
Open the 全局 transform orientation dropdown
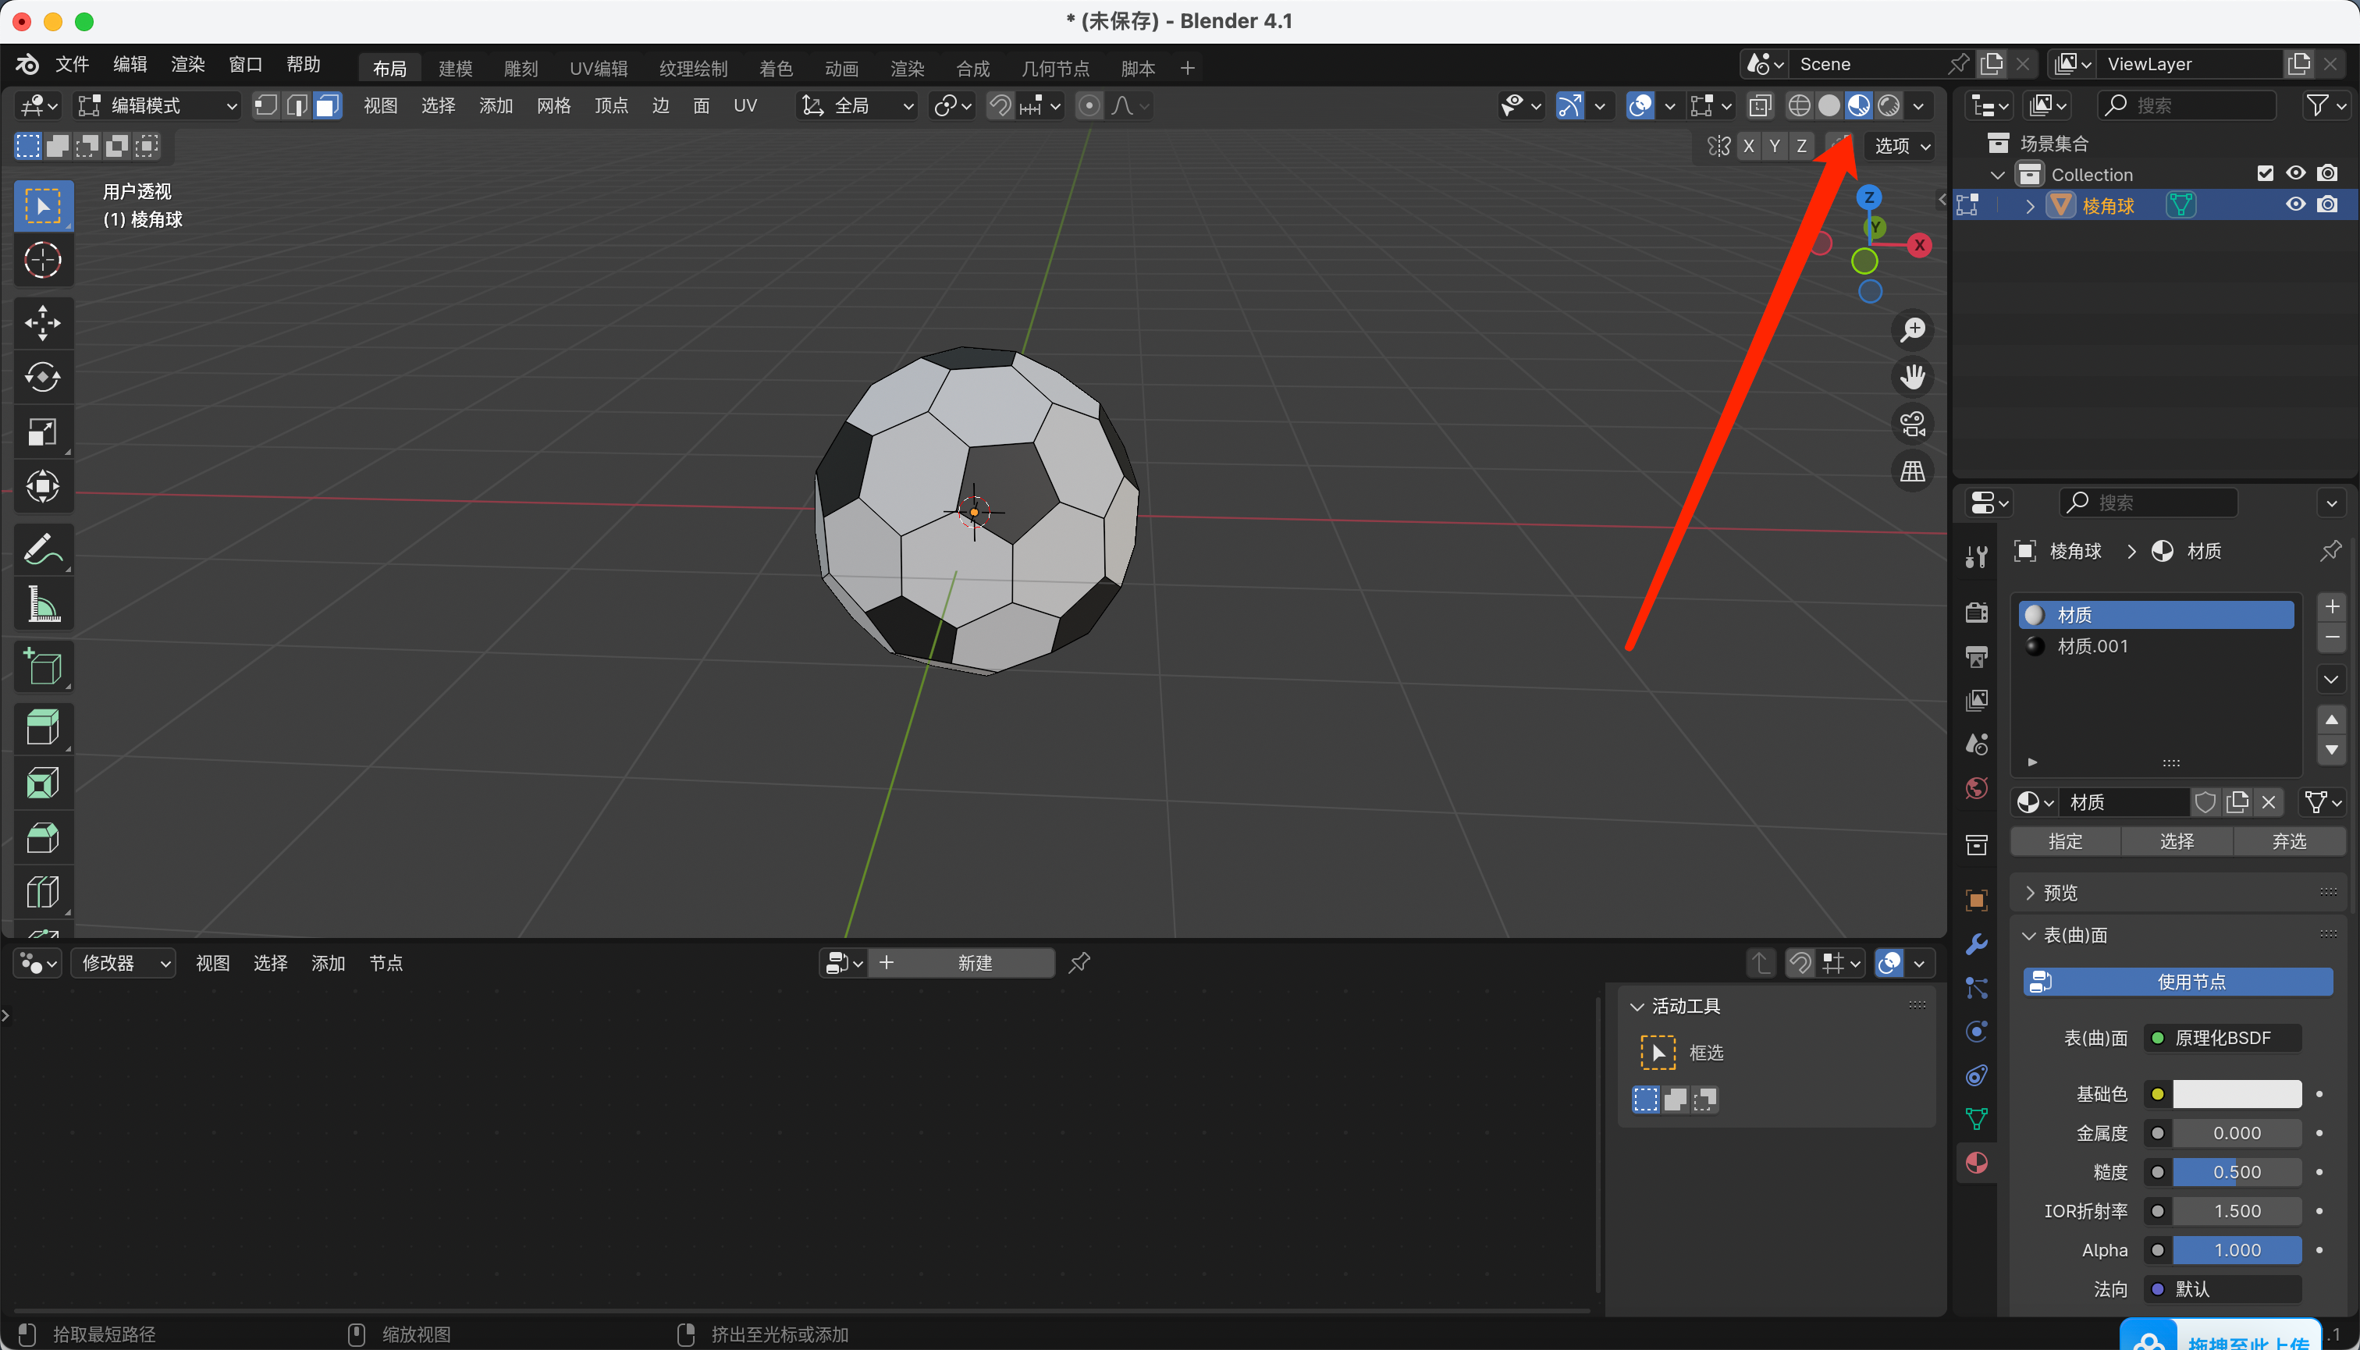858,105
